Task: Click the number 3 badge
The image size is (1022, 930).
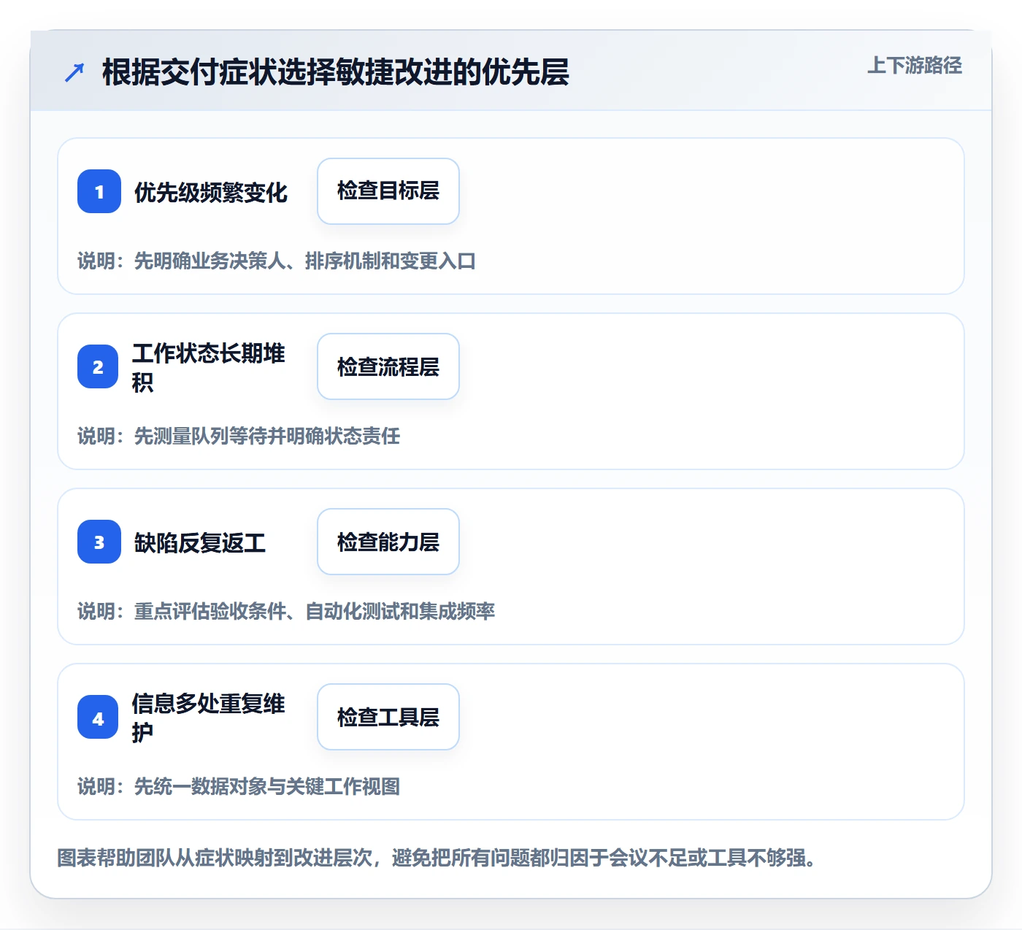Action: click(x=99, y=542)
